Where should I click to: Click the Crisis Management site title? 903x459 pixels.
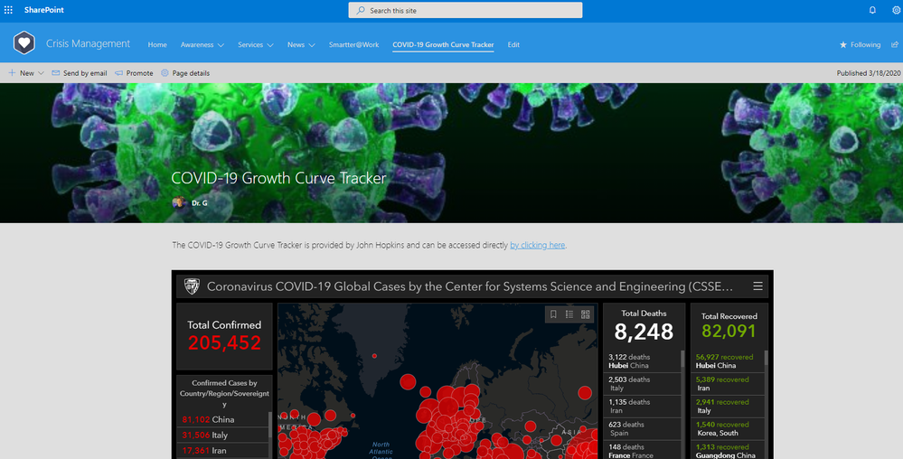(x=88, y=43)
